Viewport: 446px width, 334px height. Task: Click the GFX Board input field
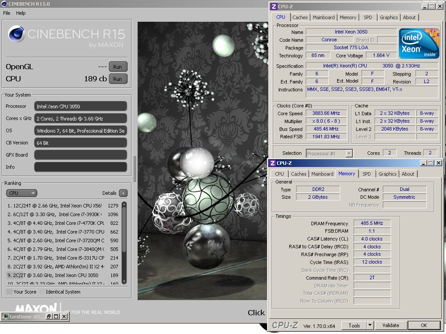click(x=81, y=155)
